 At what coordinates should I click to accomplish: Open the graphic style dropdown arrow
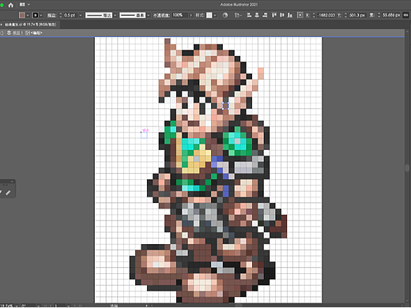coord(215,15)
